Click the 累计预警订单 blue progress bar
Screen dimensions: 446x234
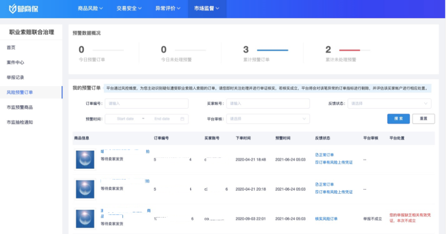[x=272, y=50]
